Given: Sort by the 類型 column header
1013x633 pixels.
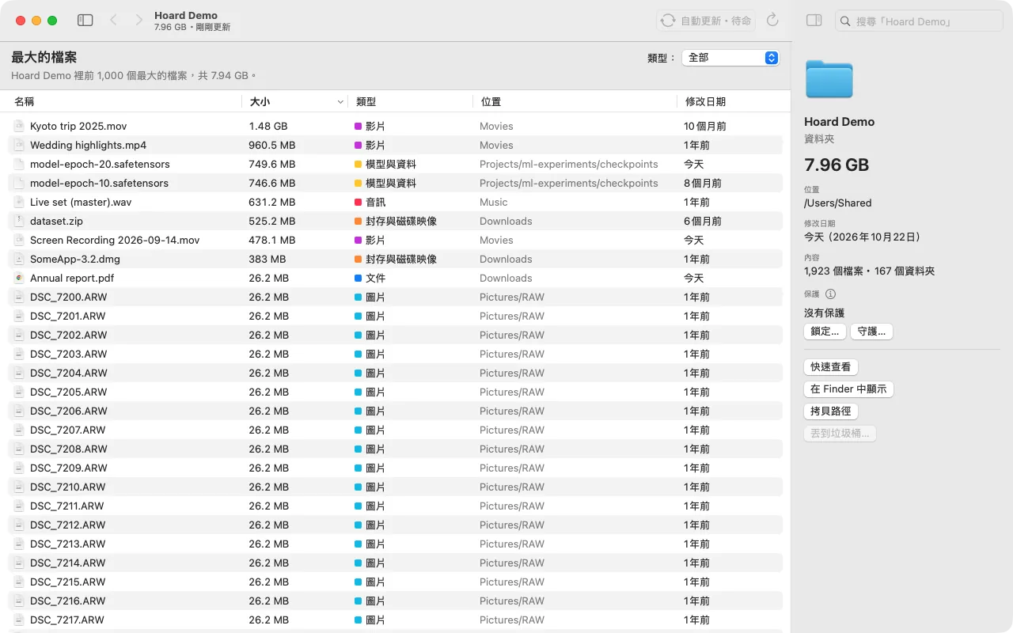Looking at the screenshot, I should click(411, 101).
